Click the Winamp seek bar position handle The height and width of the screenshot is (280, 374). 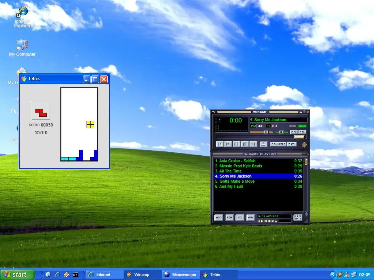299,137
